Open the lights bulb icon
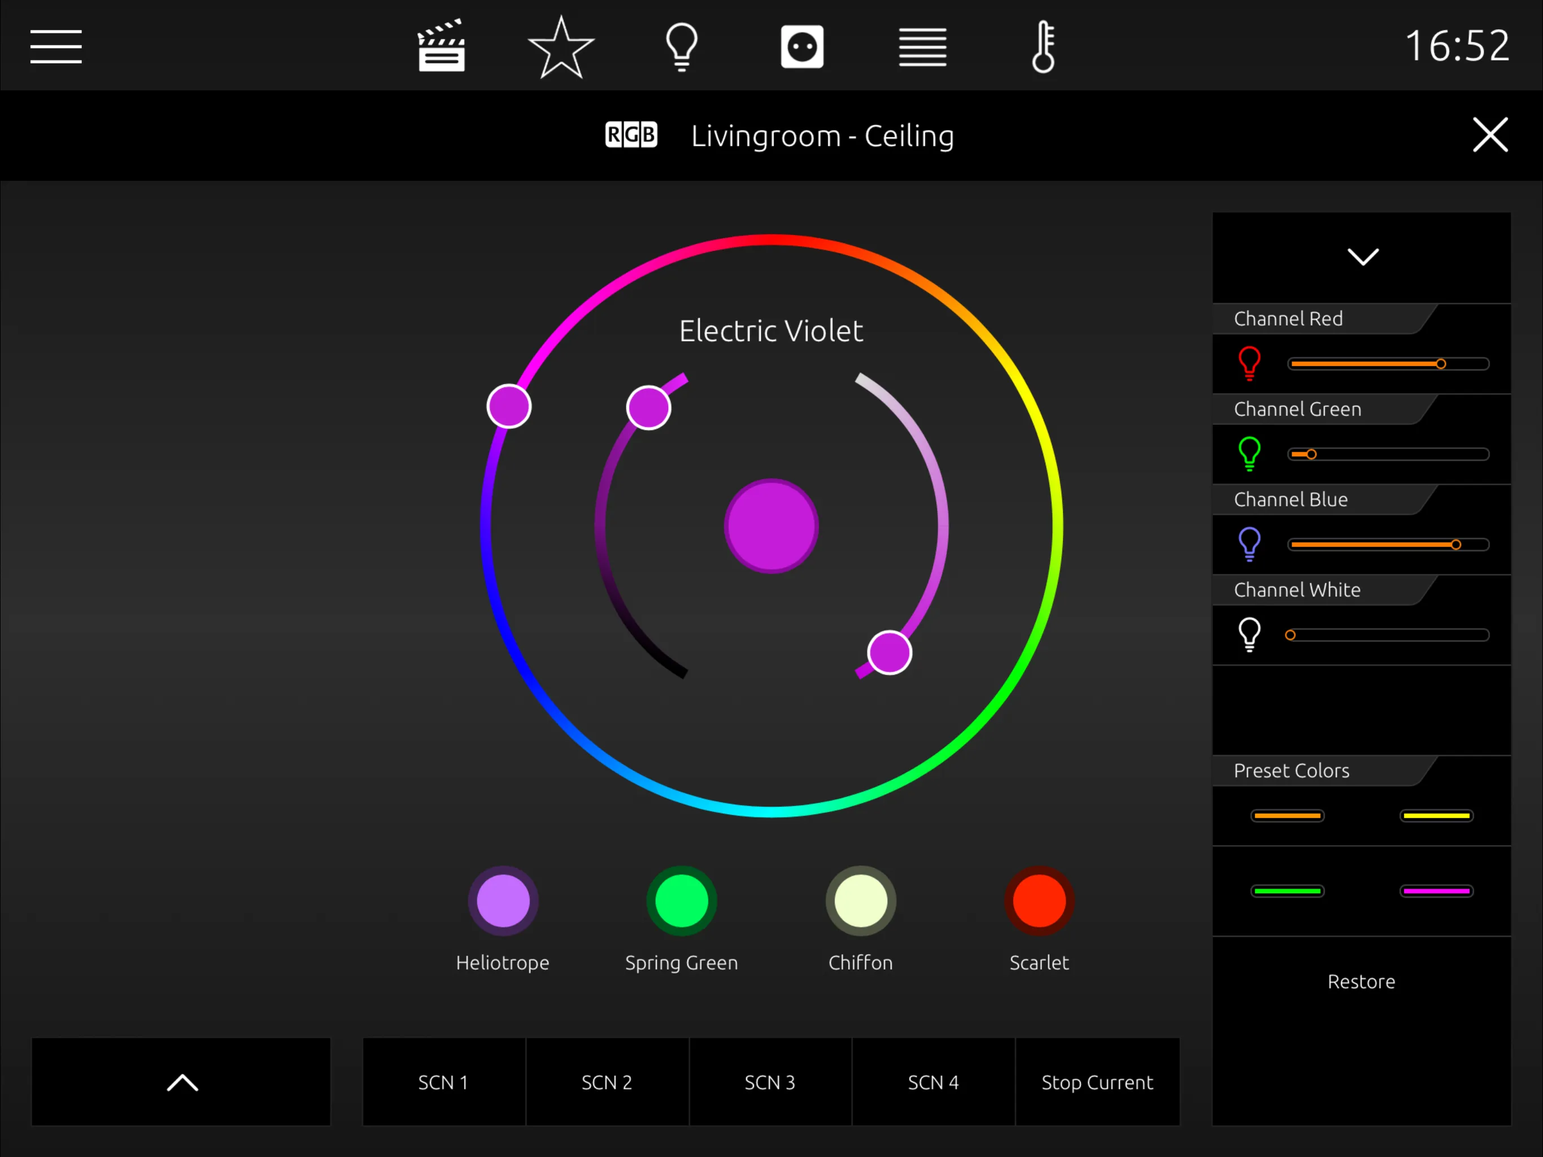The image size is (1543, 1157). (x=682, y=47)
